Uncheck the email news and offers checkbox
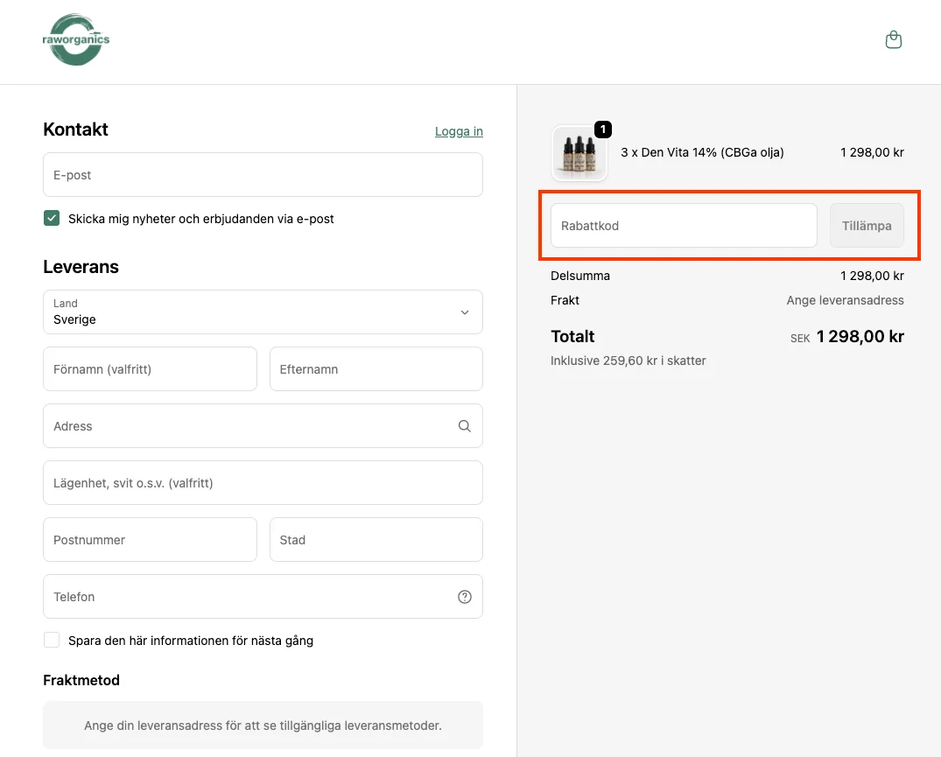This screenshot has width=941, height=757. tap(52, 219)
